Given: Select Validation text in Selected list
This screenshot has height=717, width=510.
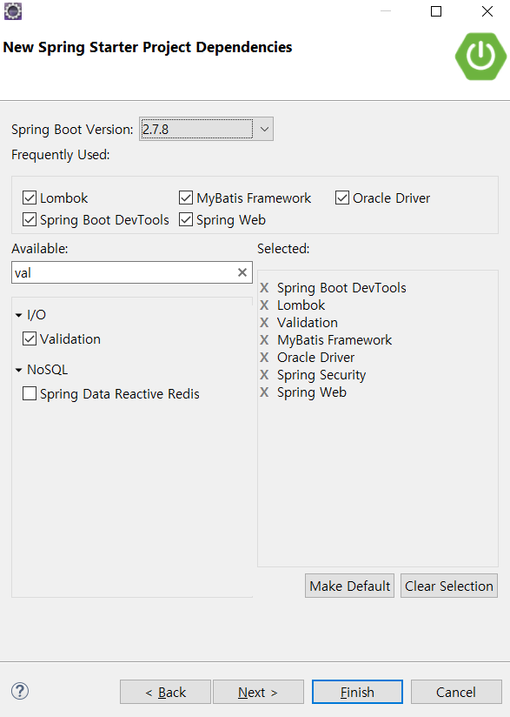Looking at the screenshot, I should coord(308,322).
